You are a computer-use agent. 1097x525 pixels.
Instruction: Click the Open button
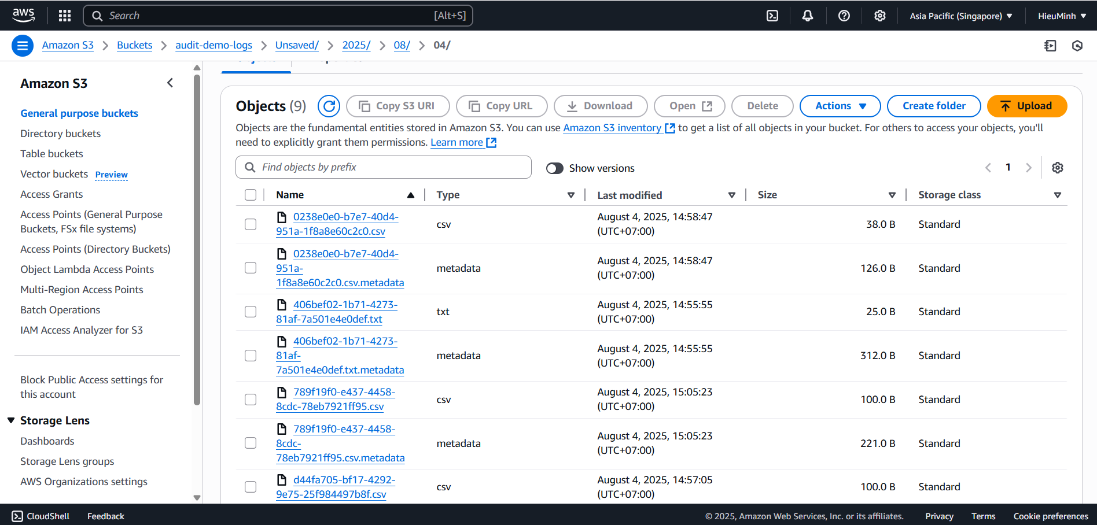pos(690,106)
